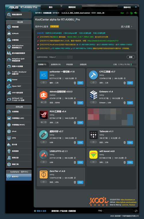Screen dimensions: 144x219
Task: Open 使用手册 footer link
Action: coord(55,211)
